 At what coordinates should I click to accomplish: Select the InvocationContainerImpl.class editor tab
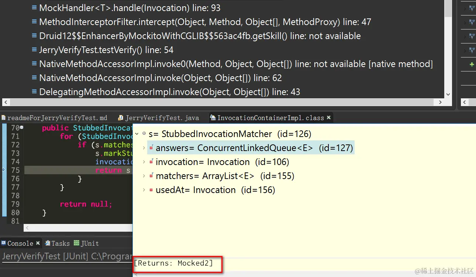point(270,118)
